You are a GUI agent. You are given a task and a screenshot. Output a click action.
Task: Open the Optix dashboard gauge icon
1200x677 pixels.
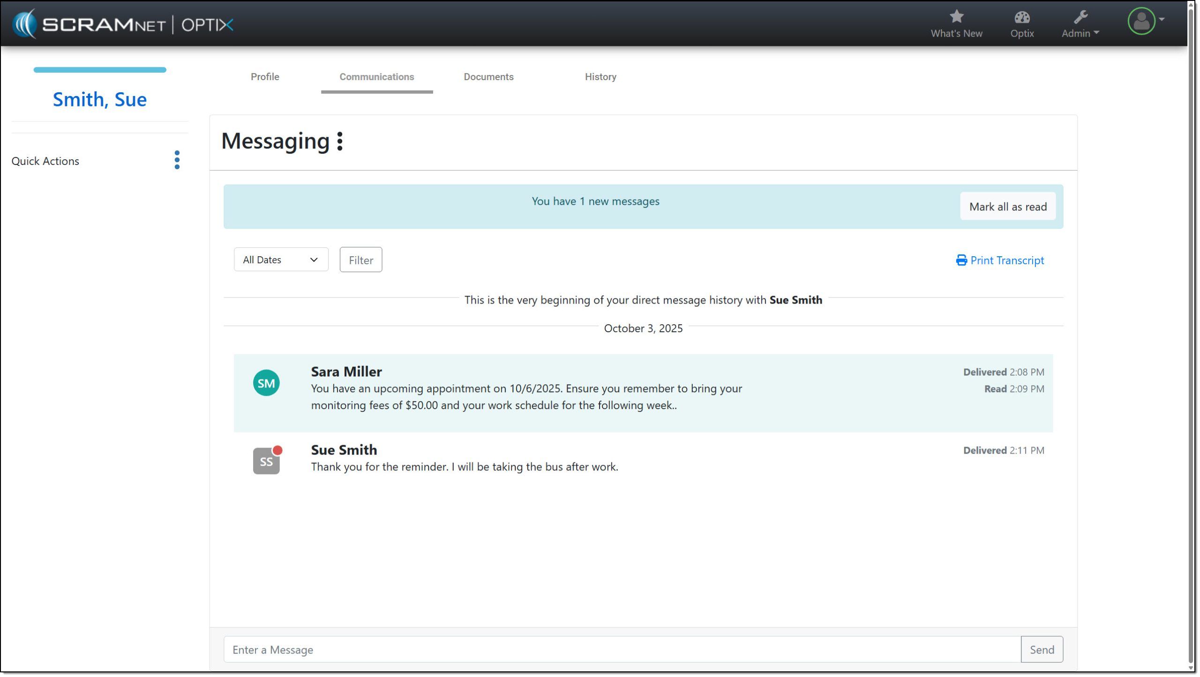(x=1022, y=17)
